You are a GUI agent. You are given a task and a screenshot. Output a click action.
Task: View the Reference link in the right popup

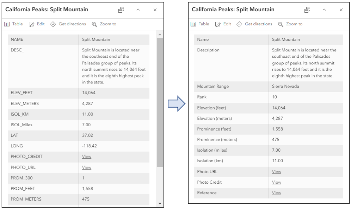click(276, 193)
